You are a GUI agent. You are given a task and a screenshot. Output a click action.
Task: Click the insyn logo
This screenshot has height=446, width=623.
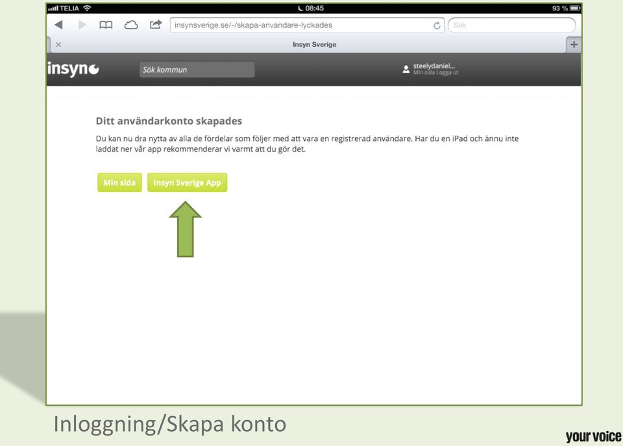[x=73, y=69]
